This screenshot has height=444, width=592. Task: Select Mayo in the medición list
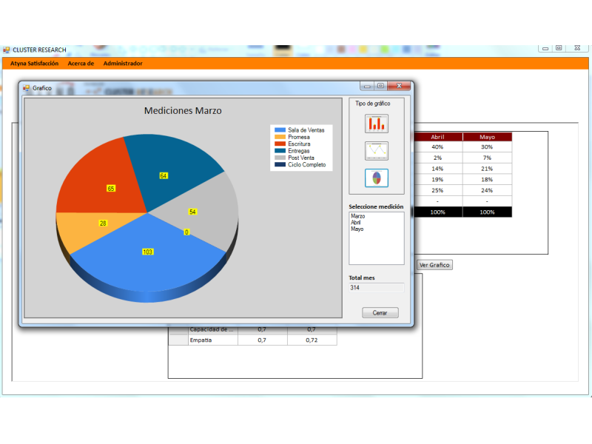pyautogui.click(x=357, y=229)
